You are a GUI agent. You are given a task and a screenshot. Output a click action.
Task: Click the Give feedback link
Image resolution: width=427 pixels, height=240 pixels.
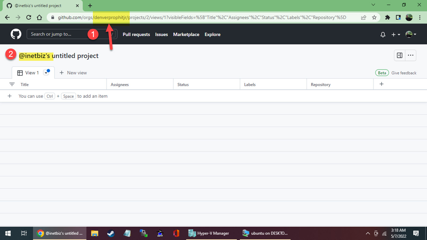[404, 73]
